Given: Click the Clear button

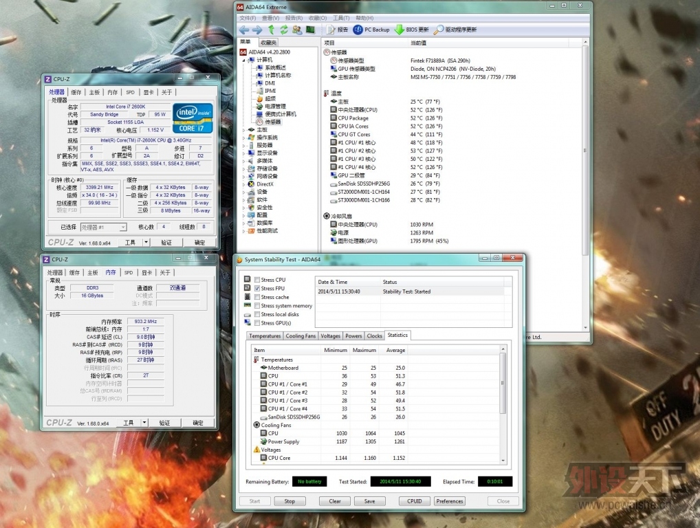Looking at the screenshot, I should coord(335,501).
